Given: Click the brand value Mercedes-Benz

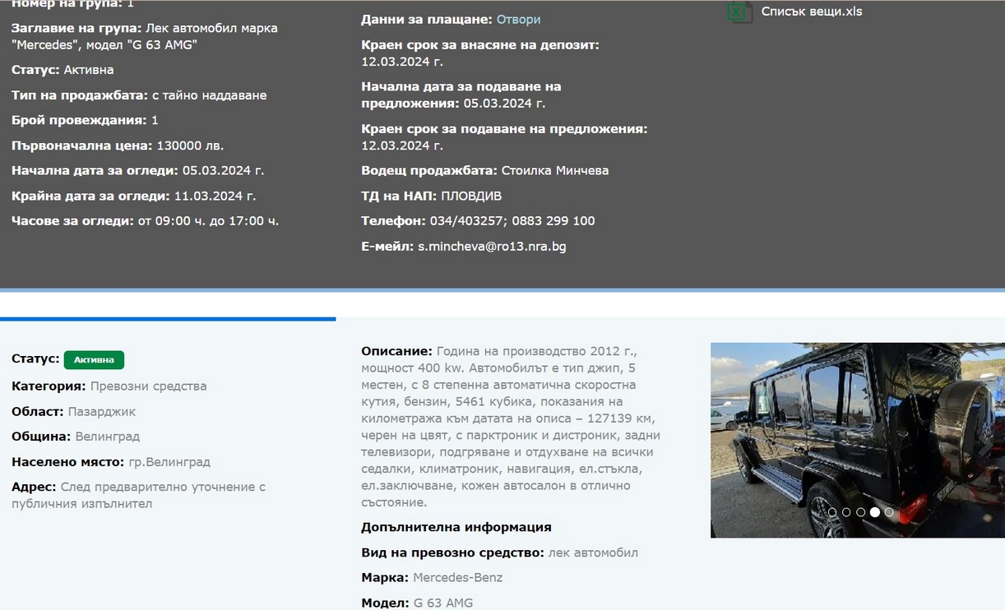Looking at the screenshot, I should [x=457, y=577].
